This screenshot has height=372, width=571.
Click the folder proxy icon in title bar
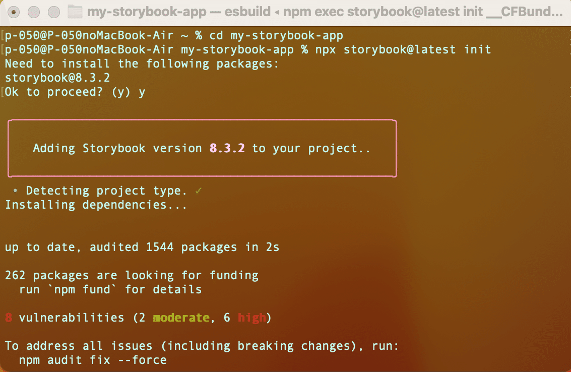[75, 12]
